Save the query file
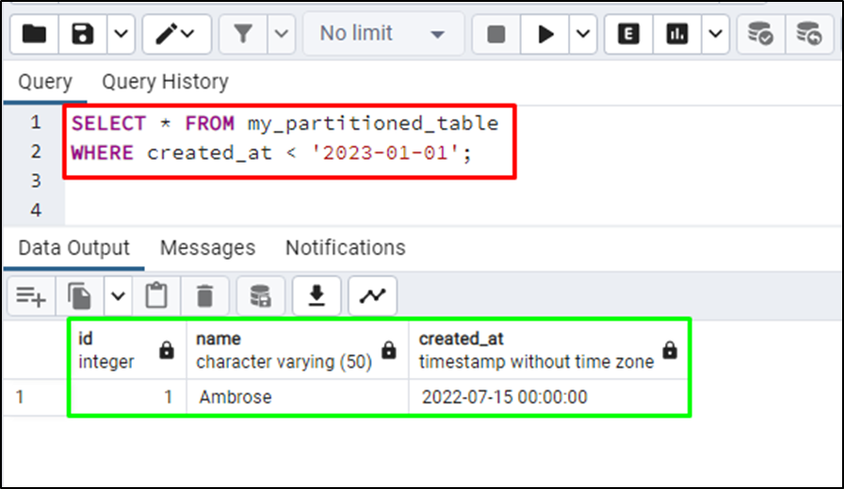 tap(82, 35)
